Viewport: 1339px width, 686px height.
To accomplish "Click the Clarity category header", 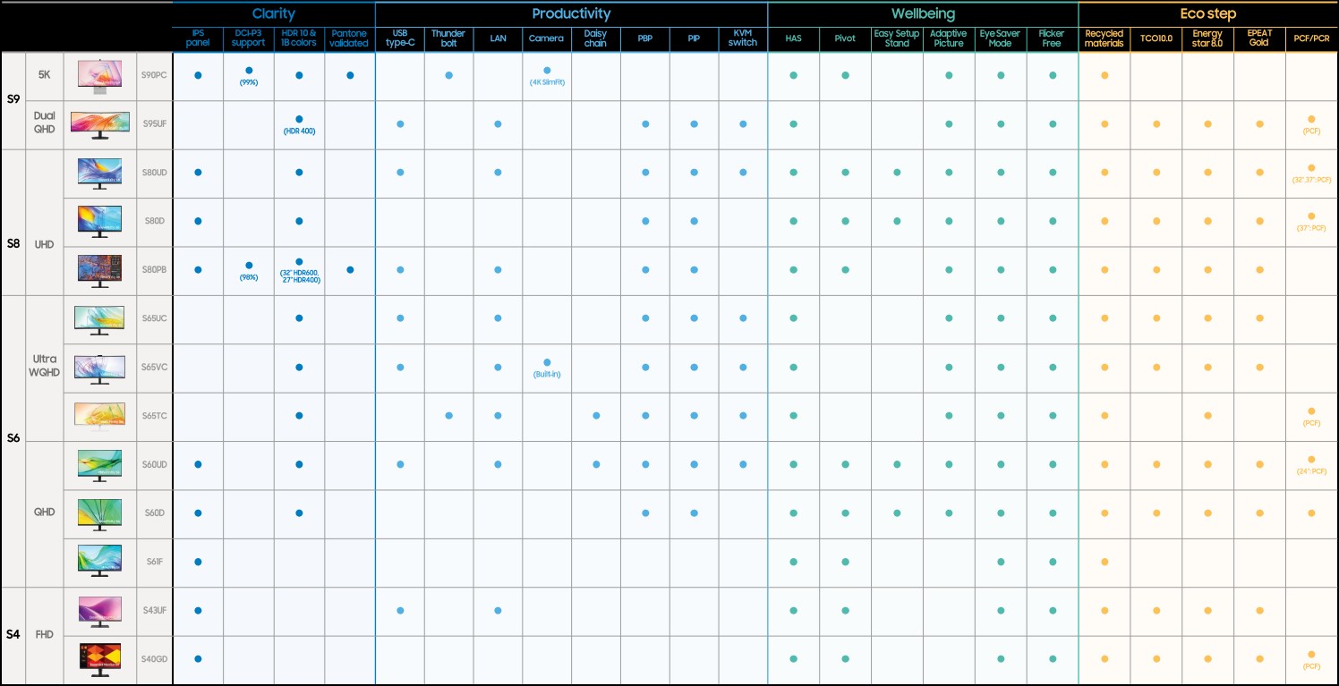I will pos(273,13).
